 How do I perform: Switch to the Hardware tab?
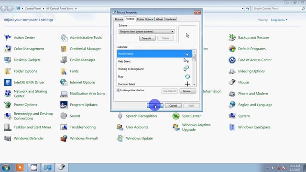pyautogui.click(x=171, y=19)
